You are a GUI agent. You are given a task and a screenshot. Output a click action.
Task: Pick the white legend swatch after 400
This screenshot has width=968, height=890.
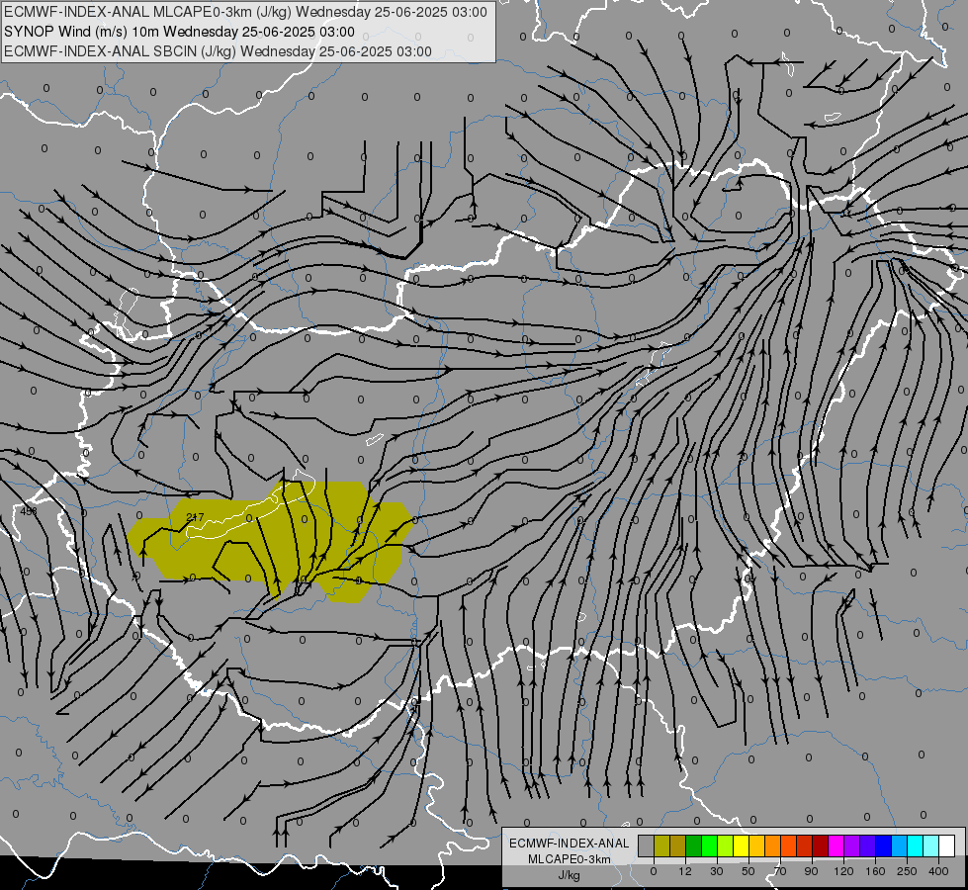[x=946, y=845]
